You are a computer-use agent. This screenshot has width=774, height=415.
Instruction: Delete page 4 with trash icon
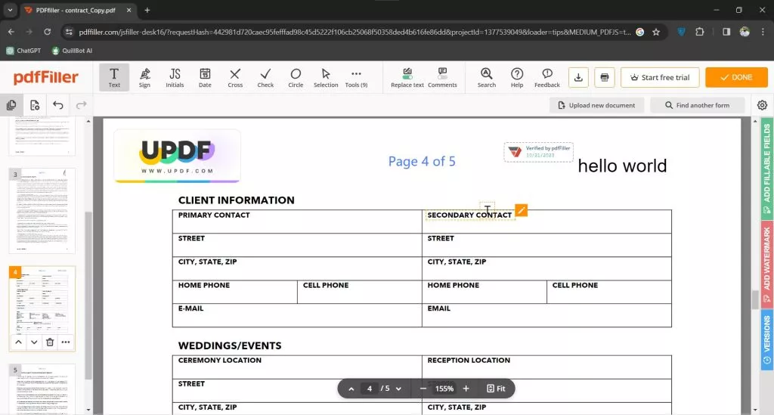tap(50, 342)
